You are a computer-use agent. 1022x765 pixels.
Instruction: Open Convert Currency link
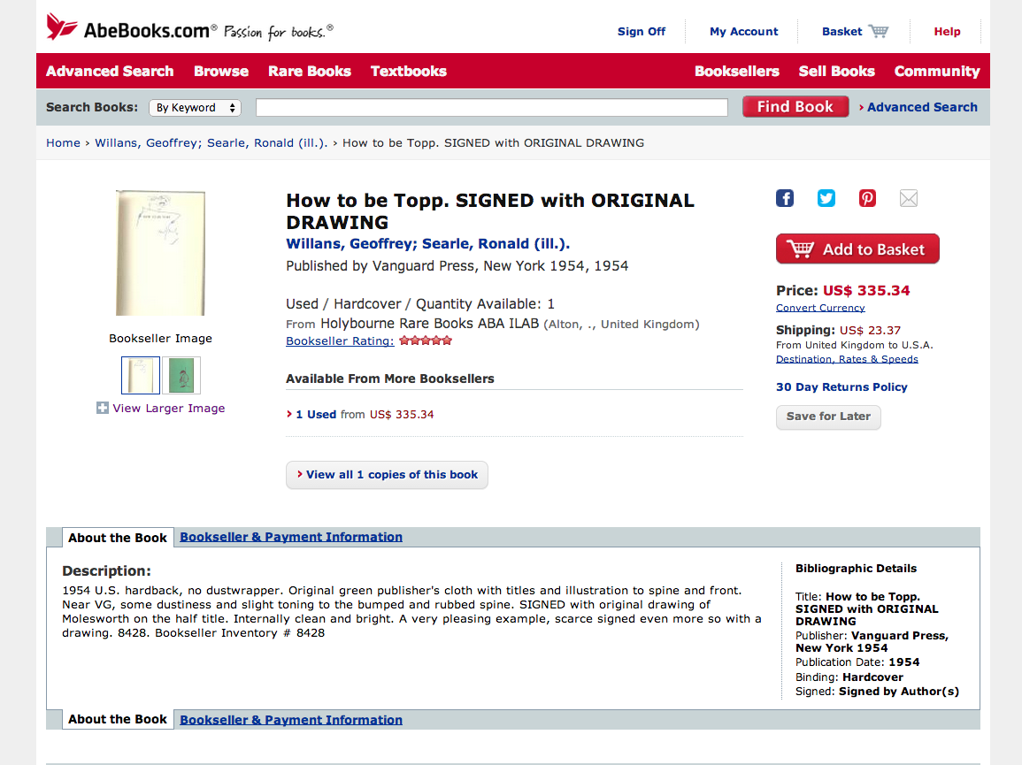coord(820,308)
